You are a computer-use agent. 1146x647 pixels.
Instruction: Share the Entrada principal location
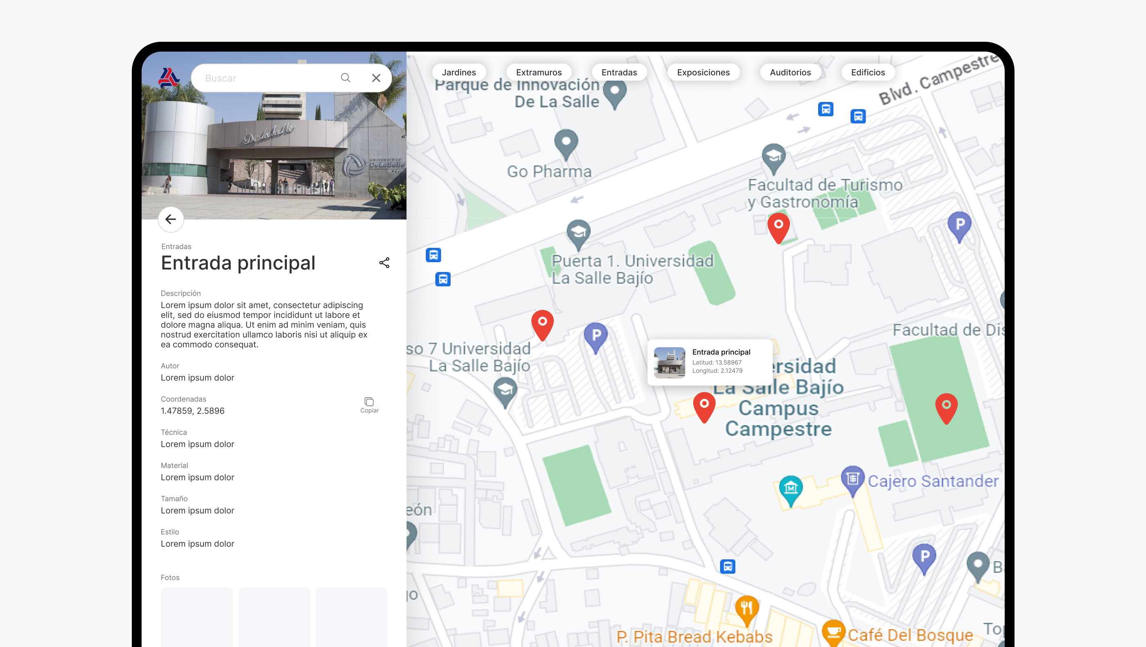coord(384,263)
